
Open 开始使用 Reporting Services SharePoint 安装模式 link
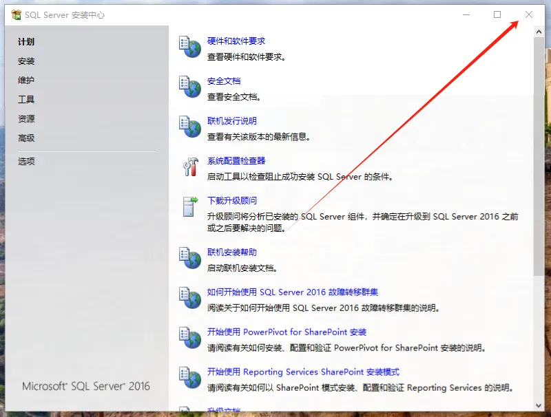click(x=303, y=372)
